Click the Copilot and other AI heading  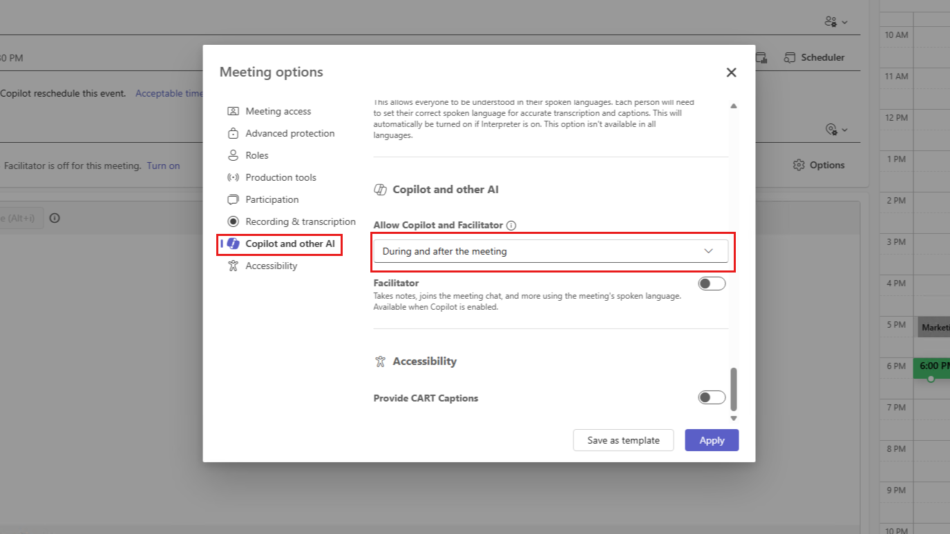click(446, 190)
